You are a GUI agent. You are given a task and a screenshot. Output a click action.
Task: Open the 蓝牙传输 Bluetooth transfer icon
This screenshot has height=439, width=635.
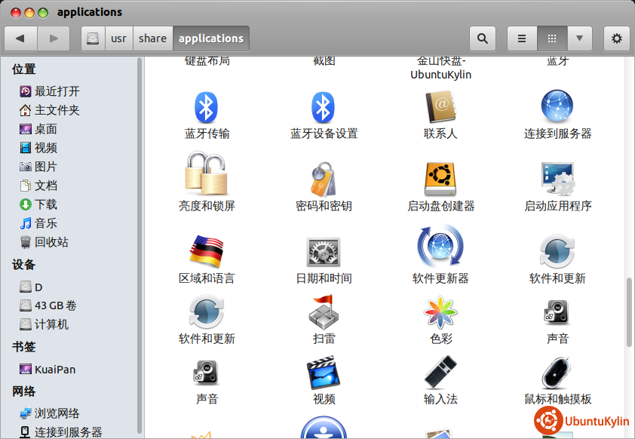[x=207, y=108]
